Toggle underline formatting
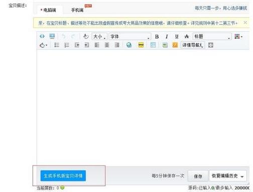253x192 pixels. [177, 37]
